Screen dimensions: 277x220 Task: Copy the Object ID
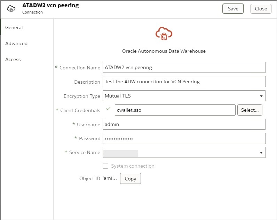pyautogui.click(x=130, y=178)
